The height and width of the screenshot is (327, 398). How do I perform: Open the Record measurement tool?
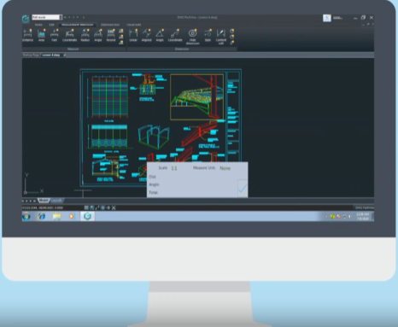point(111,36)
